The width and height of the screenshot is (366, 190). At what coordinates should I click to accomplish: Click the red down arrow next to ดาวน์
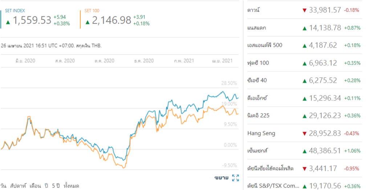pos(304,10)
